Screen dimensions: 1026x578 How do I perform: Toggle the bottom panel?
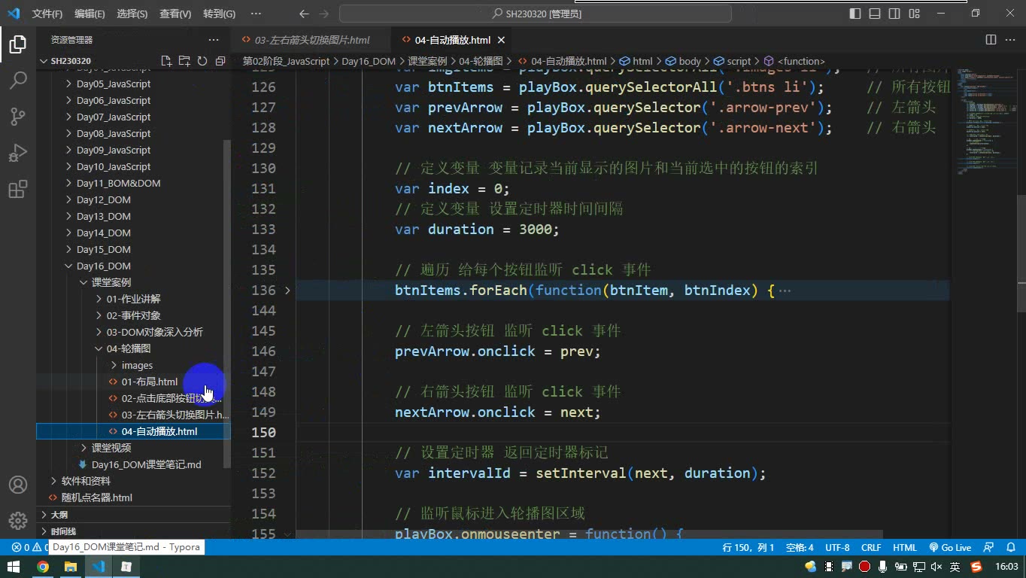[875, 14]
